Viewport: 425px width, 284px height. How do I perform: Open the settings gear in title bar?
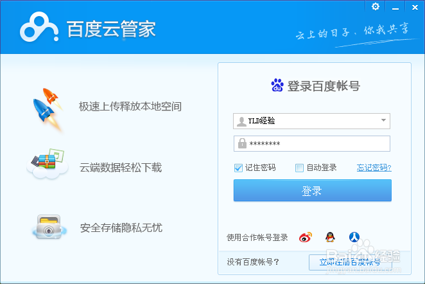[376, 6]
